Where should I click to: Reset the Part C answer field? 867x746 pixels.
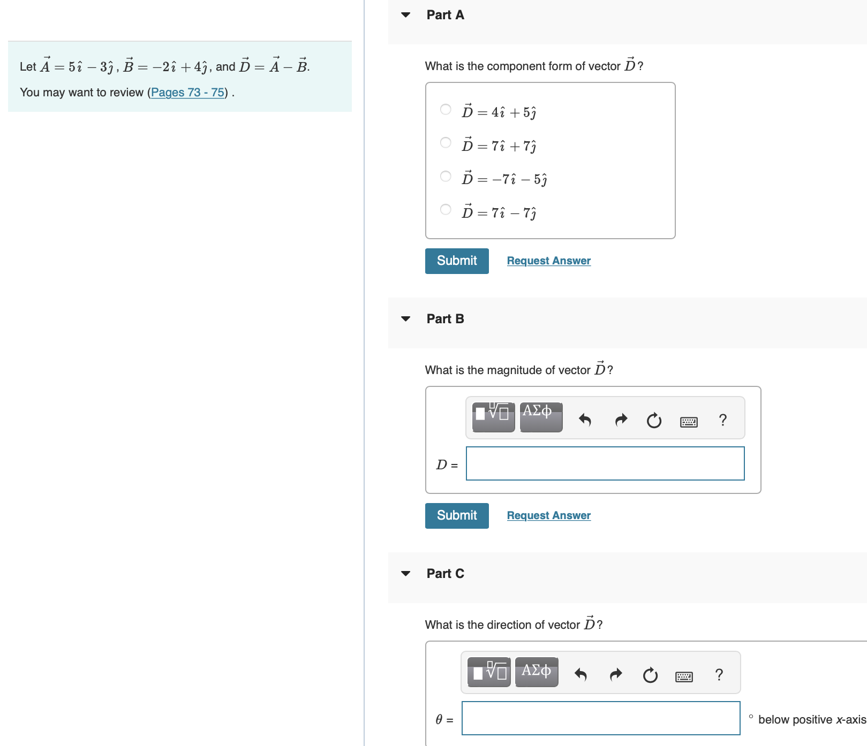650,676
